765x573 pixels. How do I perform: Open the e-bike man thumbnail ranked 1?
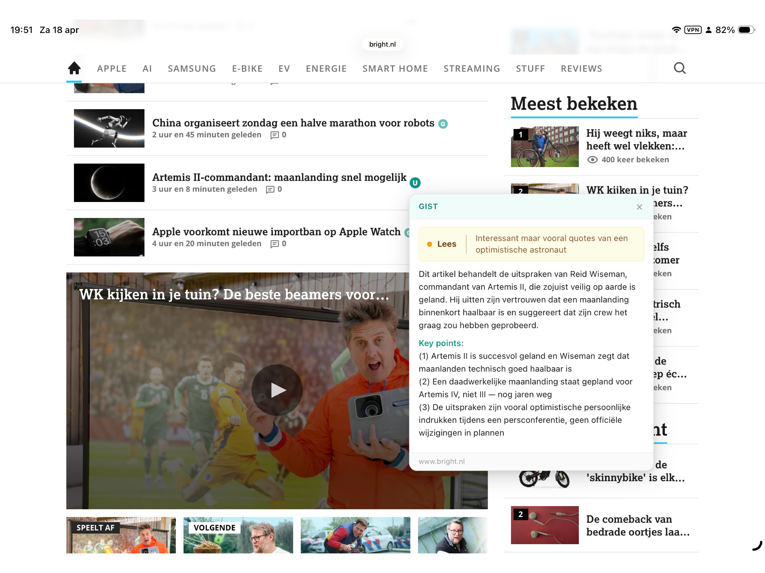tap(545, 147)
